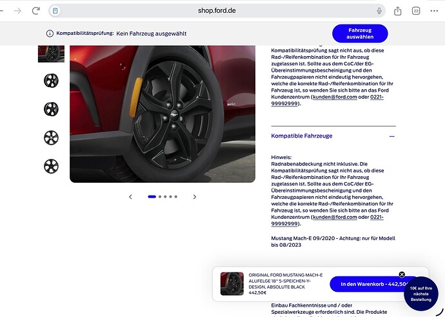Open the share icon in browser toolbar
Screen dimensions: 445x317
pyautogui.click(x=398, y=11)
